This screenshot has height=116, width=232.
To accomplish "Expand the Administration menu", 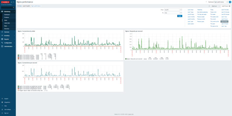I will (14, 47).
